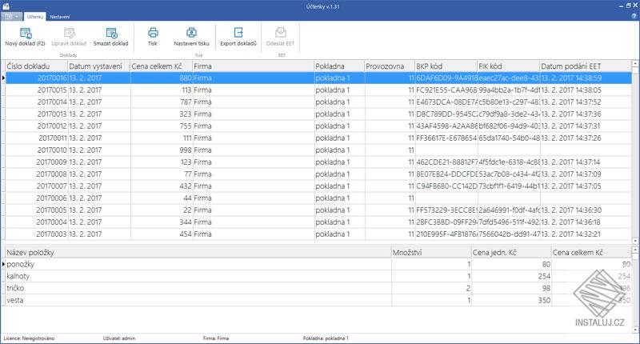The image size is (640, 344).
Task: Click the Název položky column header
Action: click(196, 252)
